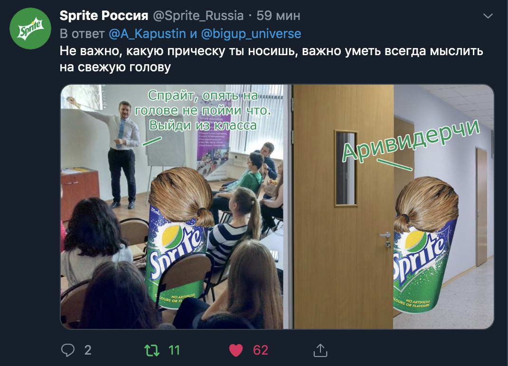Open the Sprite Россия display name
Screen dimensions: 508x366
coord(104,16)
